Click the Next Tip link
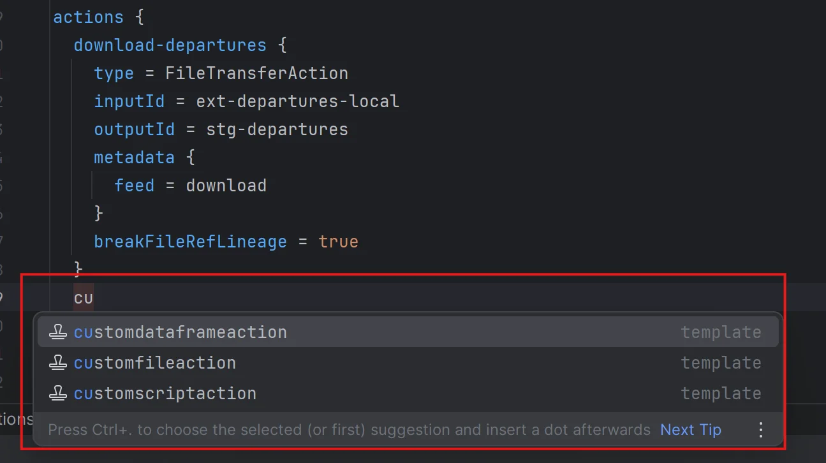This screenshot has width=826, height=463. pyautogui.click(x=690, y=430)
